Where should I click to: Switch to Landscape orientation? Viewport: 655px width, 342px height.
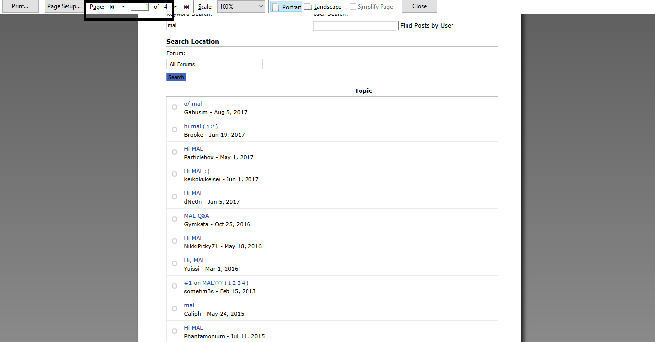(323, 7)
